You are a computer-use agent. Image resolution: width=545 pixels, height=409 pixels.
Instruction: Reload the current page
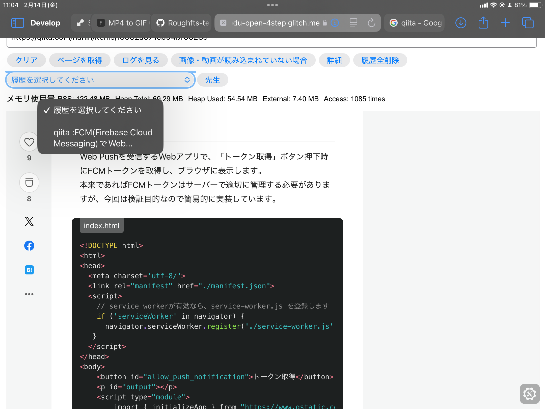click(x=371, y=22)
